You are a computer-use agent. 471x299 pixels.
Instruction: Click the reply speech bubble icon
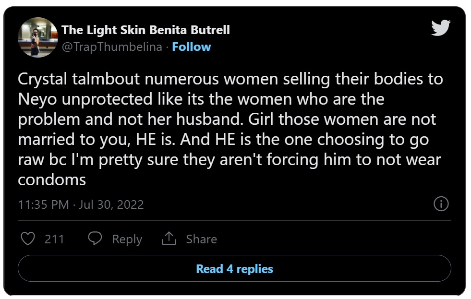click(95, 239)
